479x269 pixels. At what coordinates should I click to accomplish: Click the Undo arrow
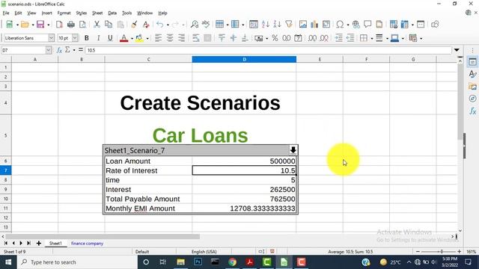[159, 25]
